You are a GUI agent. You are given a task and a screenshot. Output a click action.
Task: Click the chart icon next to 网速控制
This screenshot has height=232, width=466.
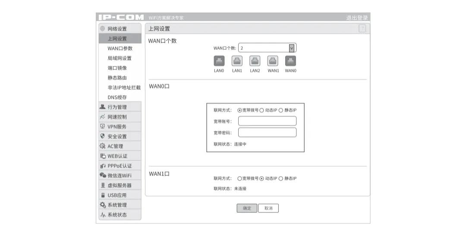(x=103, y=116)
